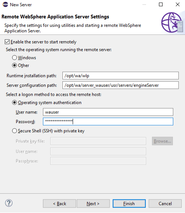Proceed with the Next button
The width and height of the screenshot is (185, 213).
point(93,203)
